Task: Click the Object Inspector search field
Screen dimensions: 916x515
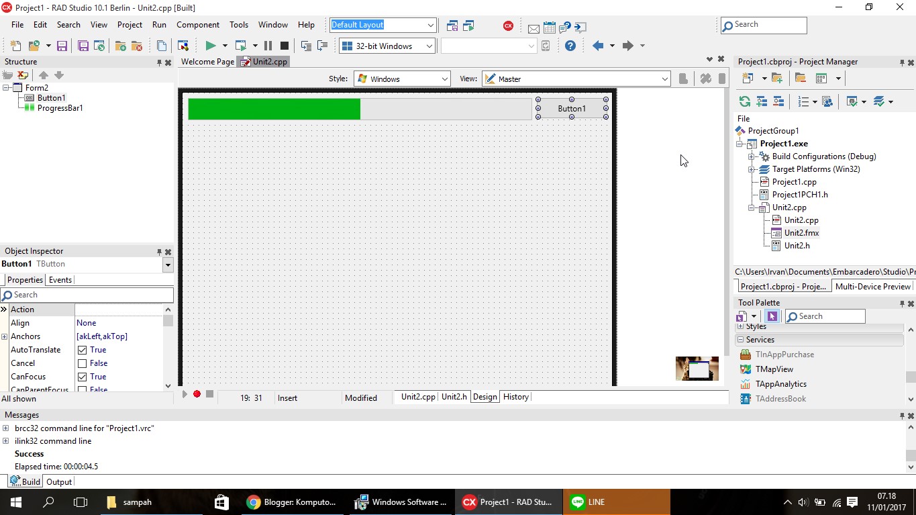Action: click(87, 295)
